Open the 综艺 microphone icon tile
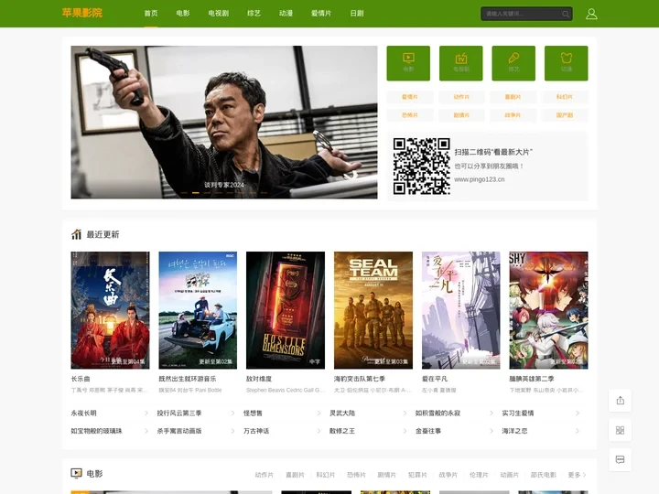 (x=513, y=63)
